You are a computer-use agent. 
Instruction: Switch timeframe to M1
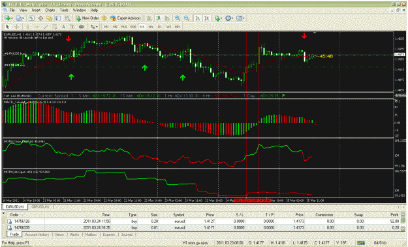click(x=106, y=27)
